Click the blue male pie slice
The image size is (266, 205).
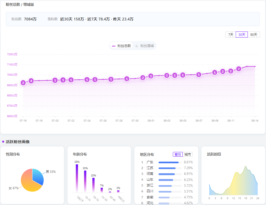point(38,177)
